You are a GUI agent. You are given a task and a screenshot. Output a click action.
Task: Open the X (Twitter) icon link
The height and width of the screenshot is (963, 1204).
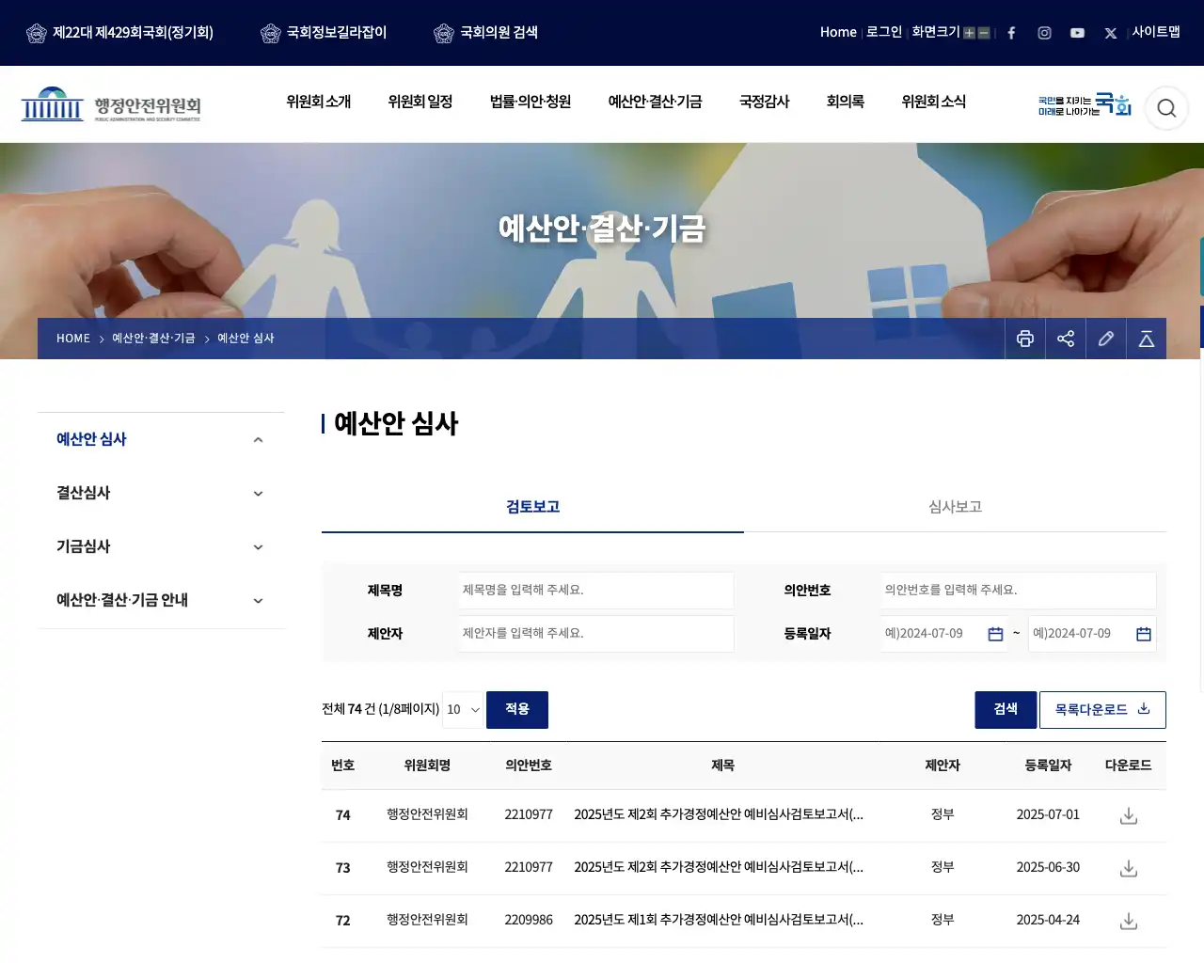click(1111, 33)
